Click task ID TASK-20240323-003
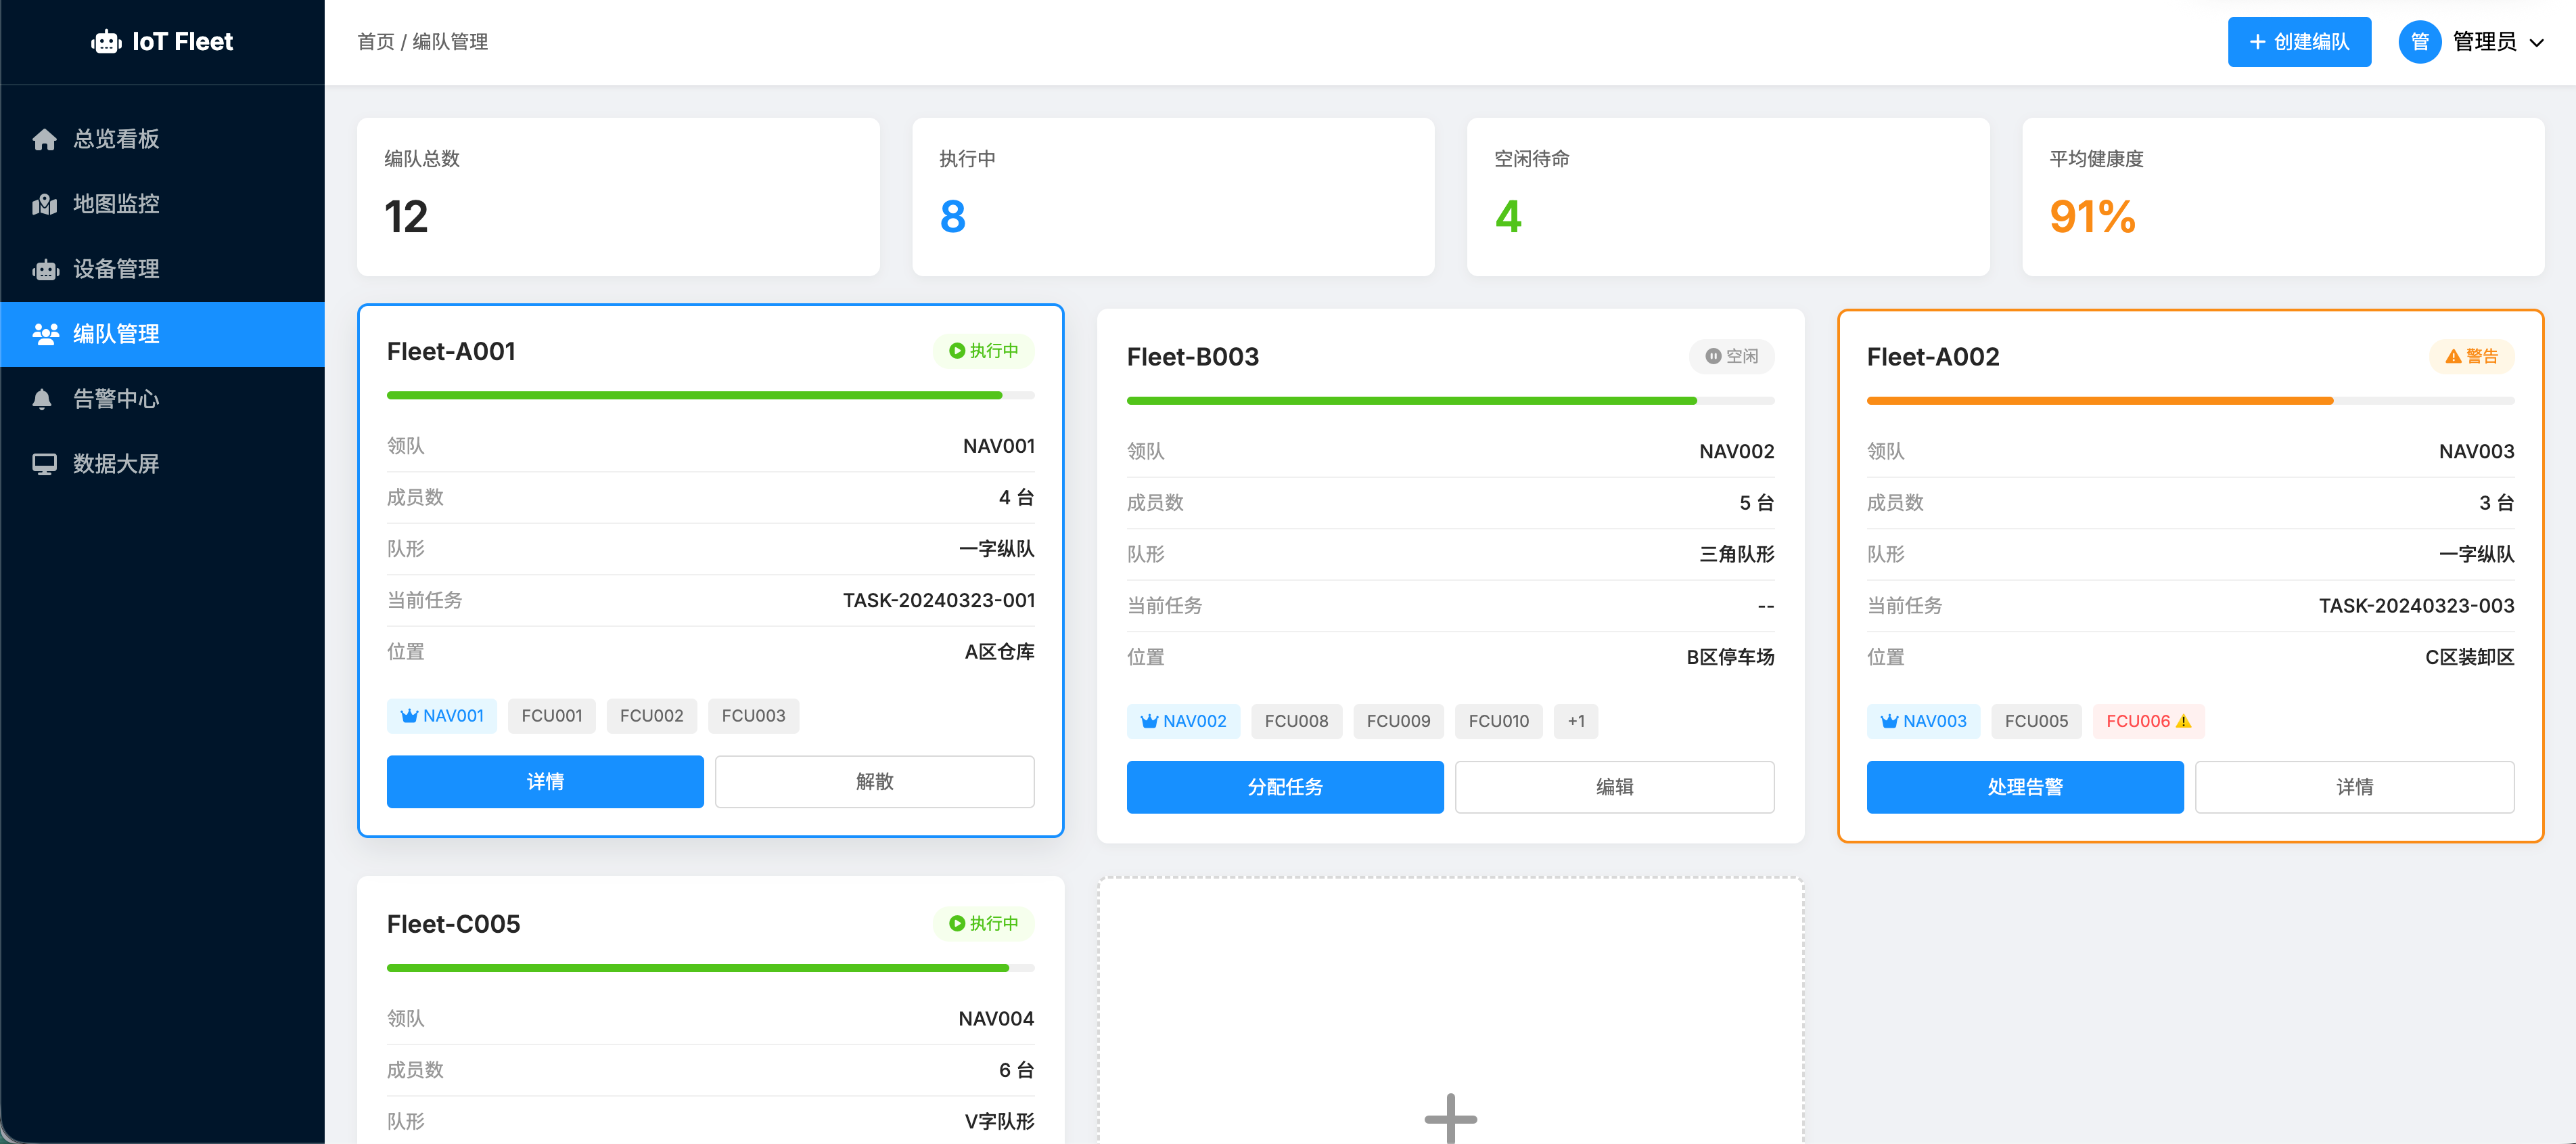Screen dimensions: 2576x1144 click(2417, 606)
